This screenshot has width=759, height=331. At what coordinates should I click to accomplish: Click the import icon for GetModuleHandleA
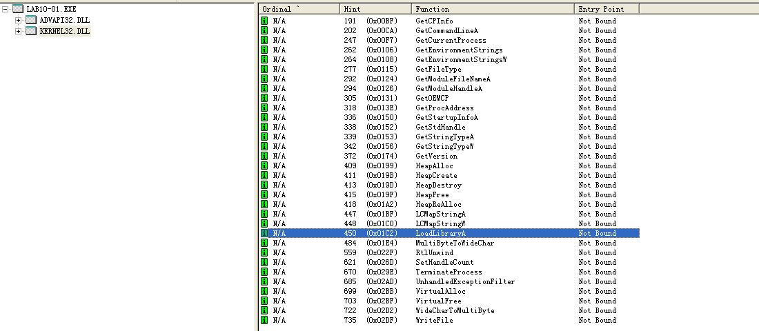click(x=264, y=88)
